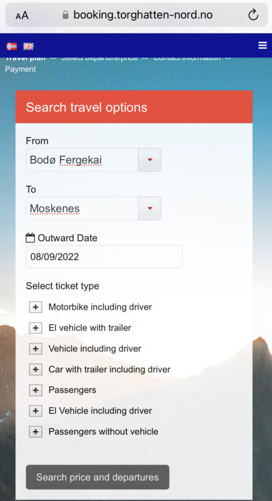272x501 pixels.
Task: Expand Passengers without vehicle option
Action: coord(36,431)
